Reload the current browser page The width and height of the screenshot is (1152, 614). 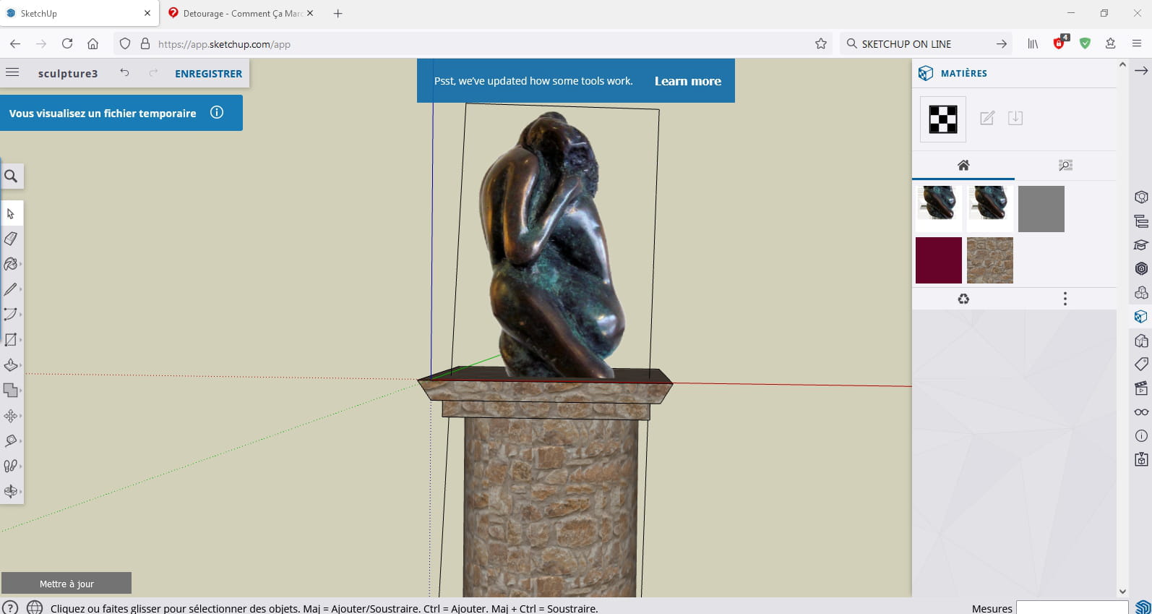click(67, 43)
